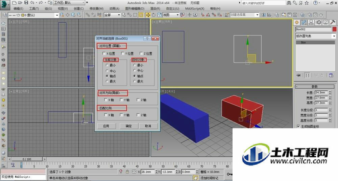
Task: Click the 确定 button in align dialog
Action: (129, 126)
